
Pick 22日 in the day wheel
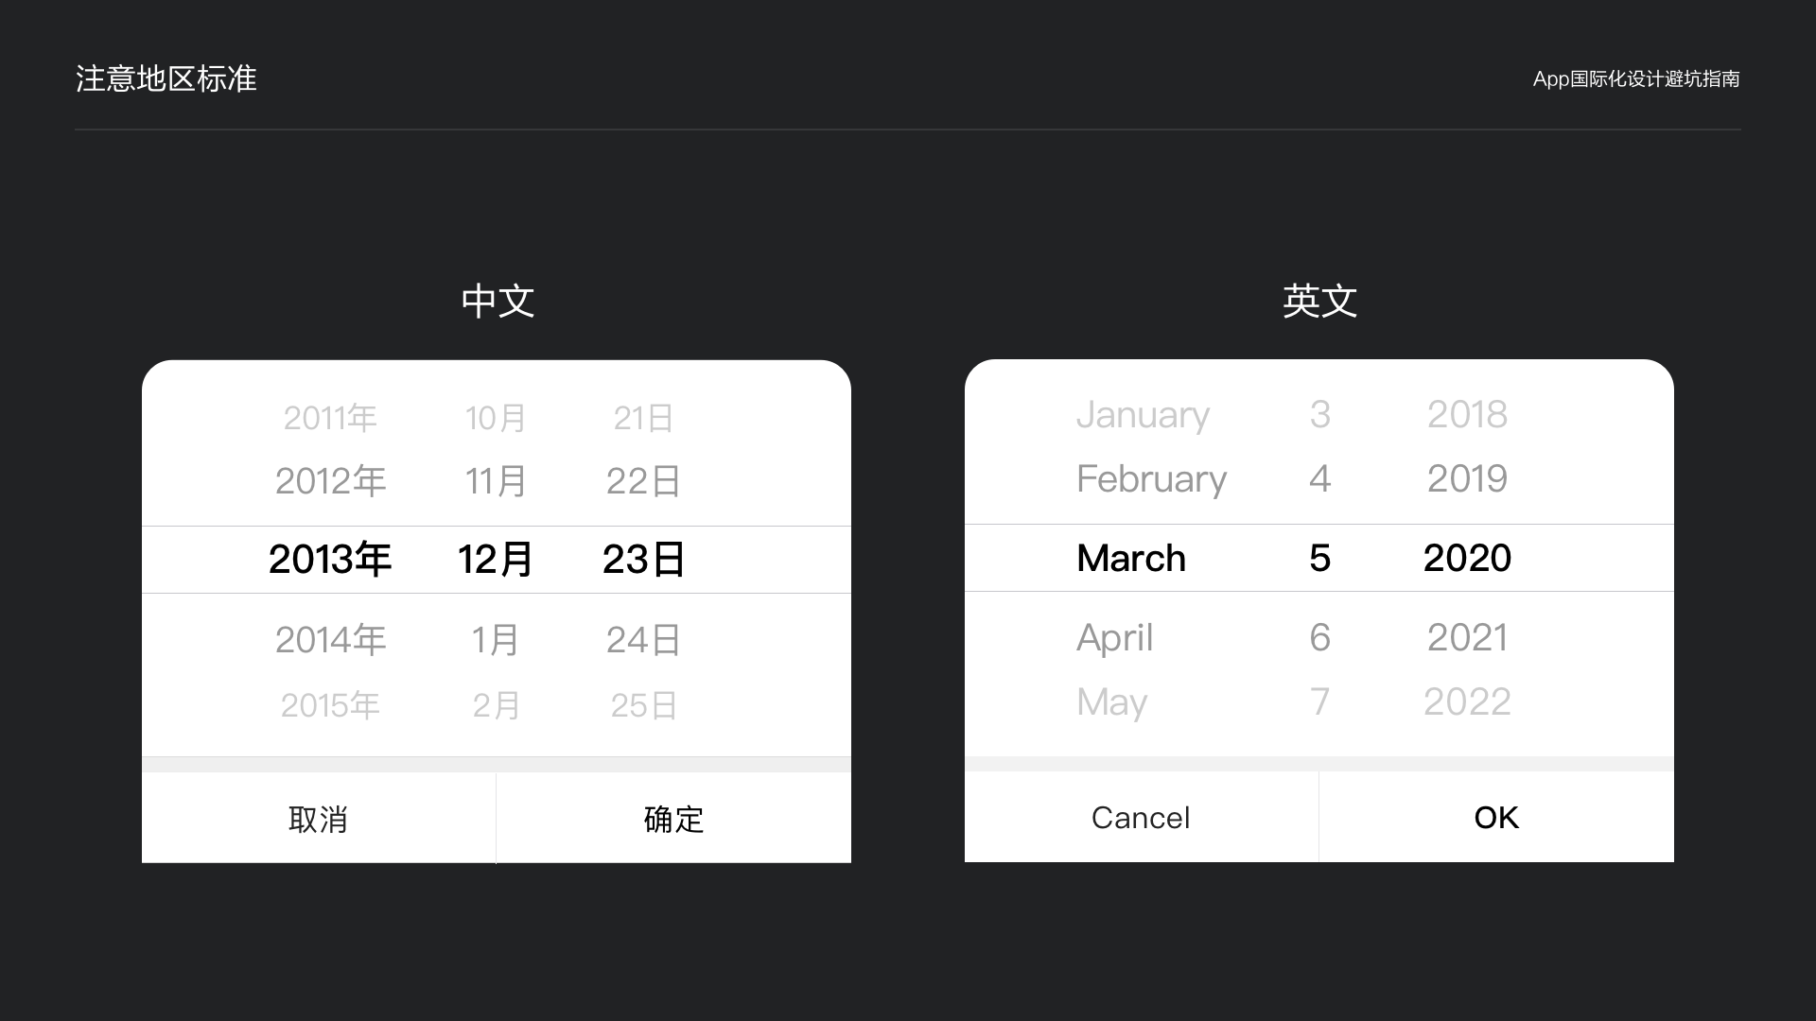643,481
